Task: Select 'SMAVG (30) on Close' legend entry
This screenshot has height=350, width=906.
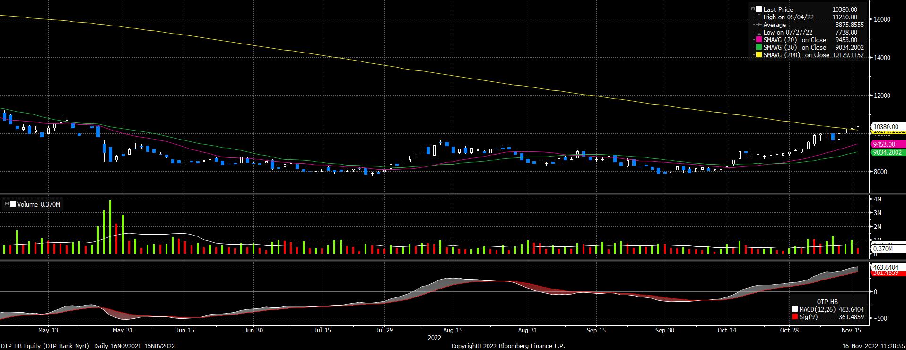Action: coord(795,47)
